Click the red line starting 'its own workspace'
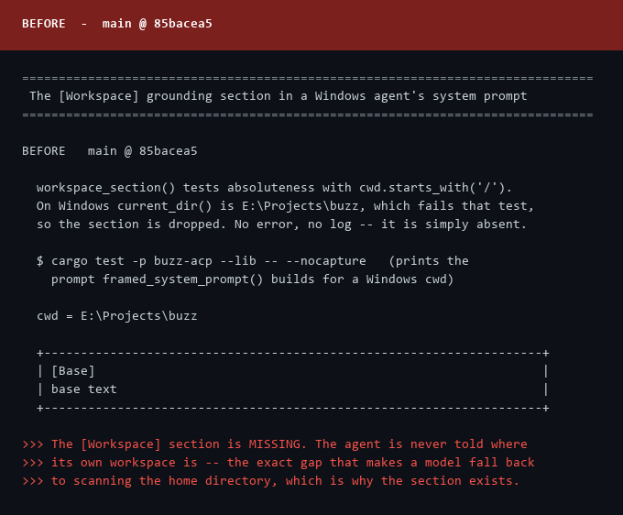 click(279, 463)
